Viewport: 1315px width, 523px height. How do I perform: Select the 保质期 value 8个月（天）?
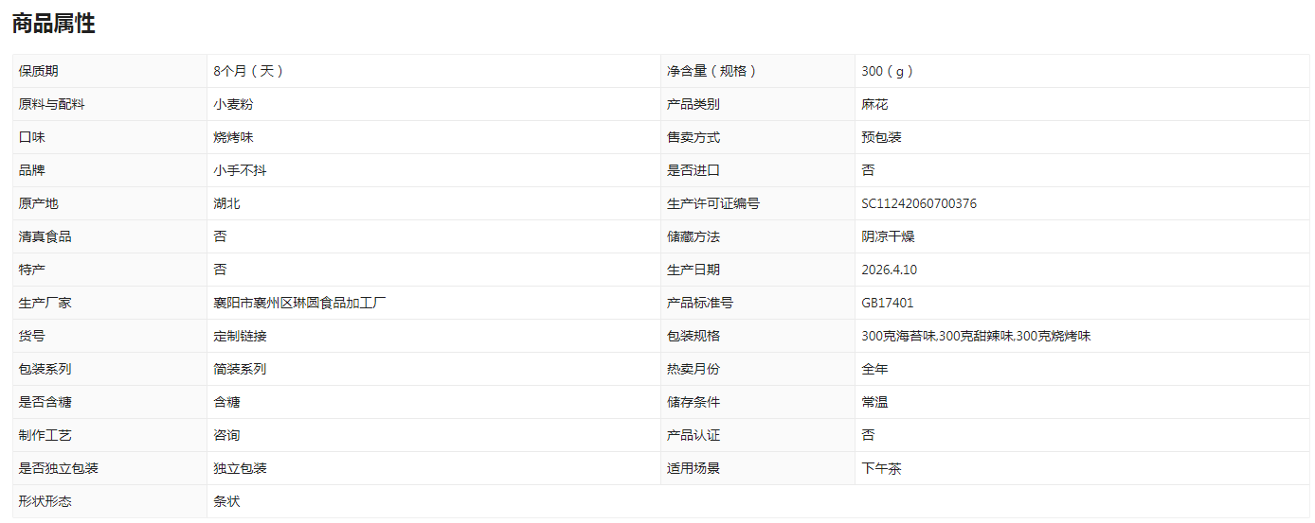click(250, 71)
